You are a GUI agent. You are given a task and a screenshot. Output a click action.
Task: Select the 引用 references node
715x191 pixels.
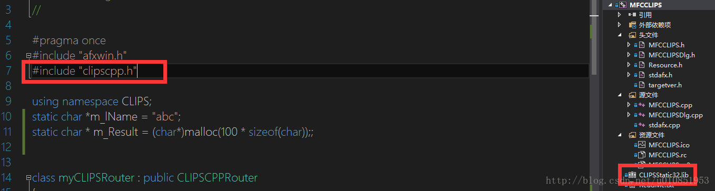pos(645,15)
